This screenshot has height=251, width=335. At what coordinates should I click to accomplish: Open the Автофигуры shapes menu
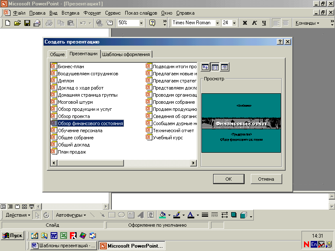(71, 215)
